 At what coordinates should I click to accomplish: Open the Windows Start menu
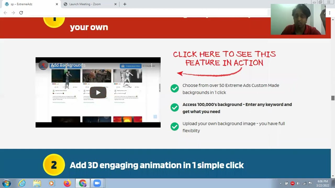coord(7,183)
